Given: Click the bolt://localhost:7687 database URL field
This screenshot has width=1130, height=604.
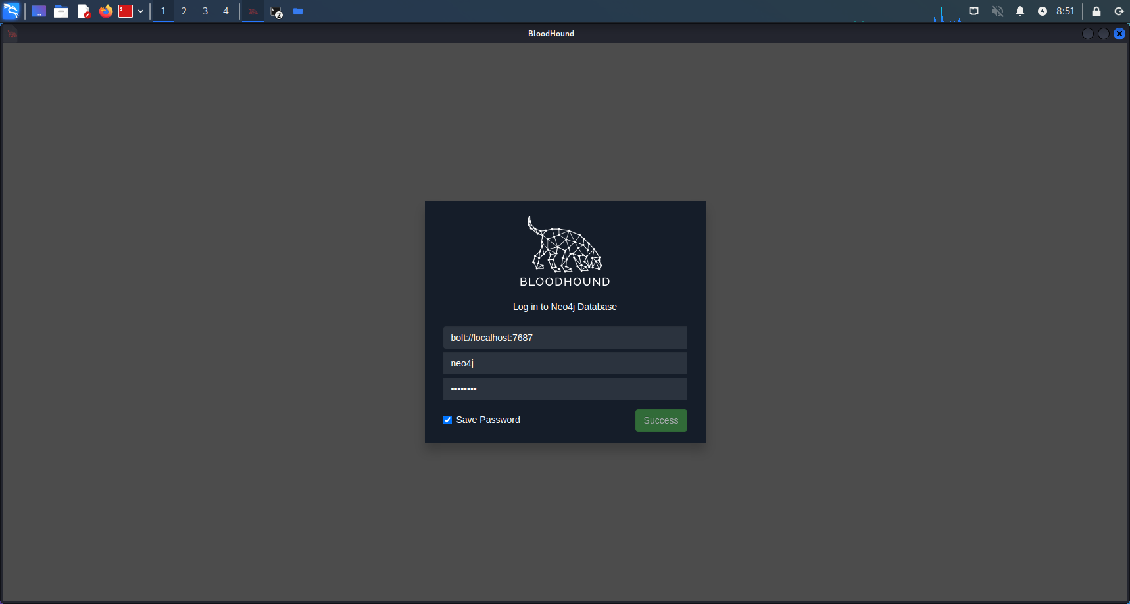Looking at the screenshot, I should click(565, 338).
